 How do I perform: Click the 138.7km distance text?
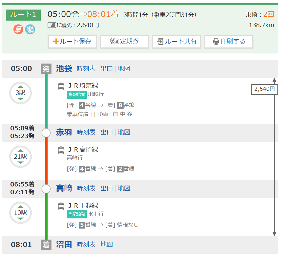click(262, 25)
